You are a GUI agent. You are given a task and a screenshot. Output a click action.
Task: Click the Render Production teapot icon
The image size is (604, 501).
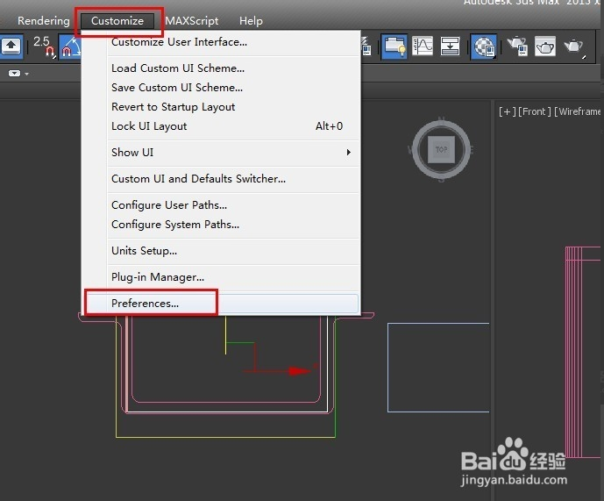[x=574, y=47]
